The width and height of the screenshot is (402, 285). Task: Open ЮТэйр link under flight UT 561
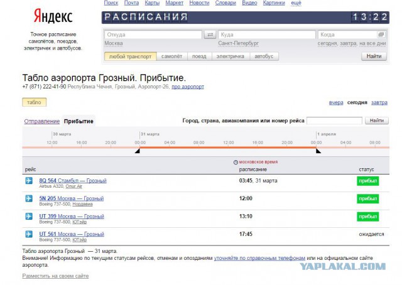pyautogui.click(x=80, y=240)
